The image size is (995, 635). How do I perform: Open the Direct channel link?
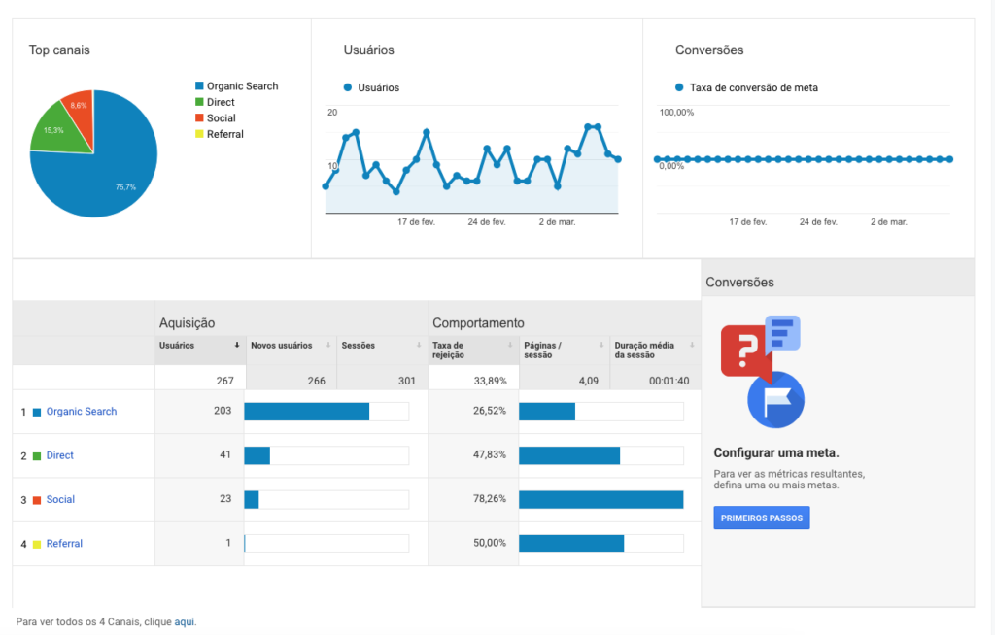59,455
